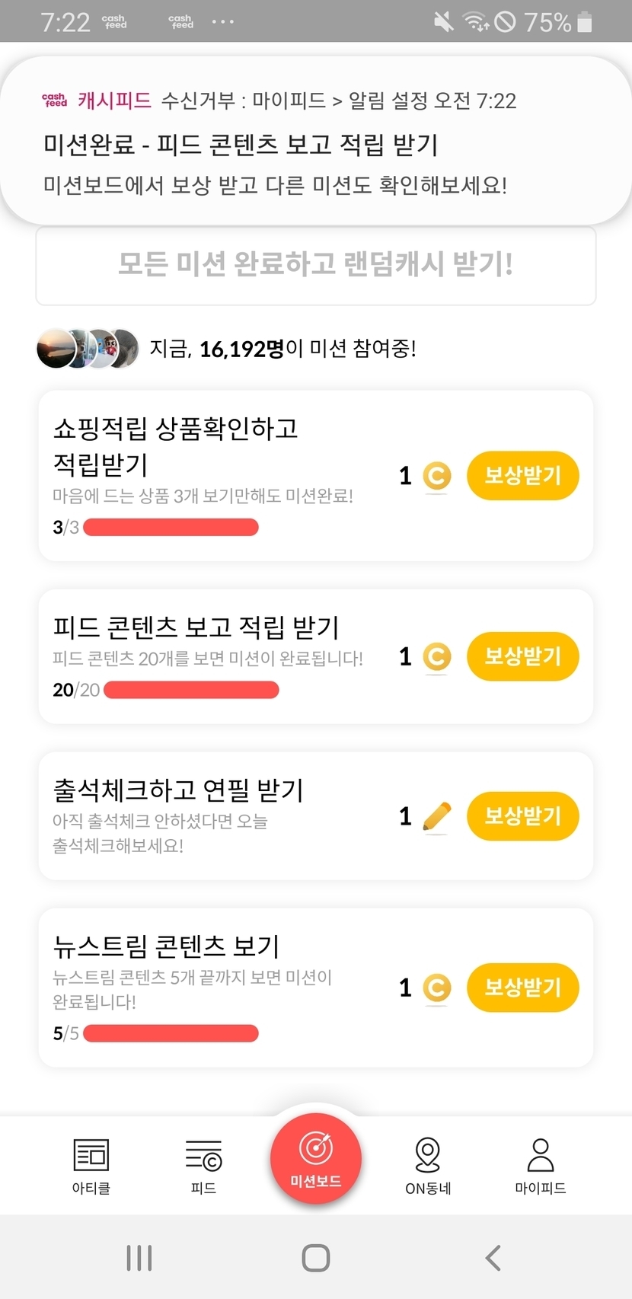
Task: Tap the 20/20 feed mission progress bar
Action: pyautogui.click(x=191, y=690)
